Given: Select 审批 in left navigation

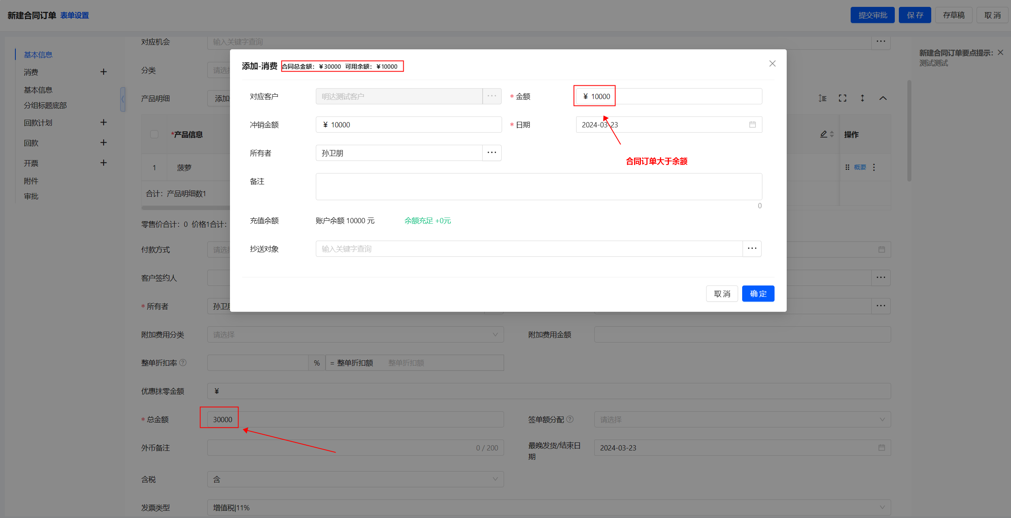Looking at the screenshot, I should (31, 197).
